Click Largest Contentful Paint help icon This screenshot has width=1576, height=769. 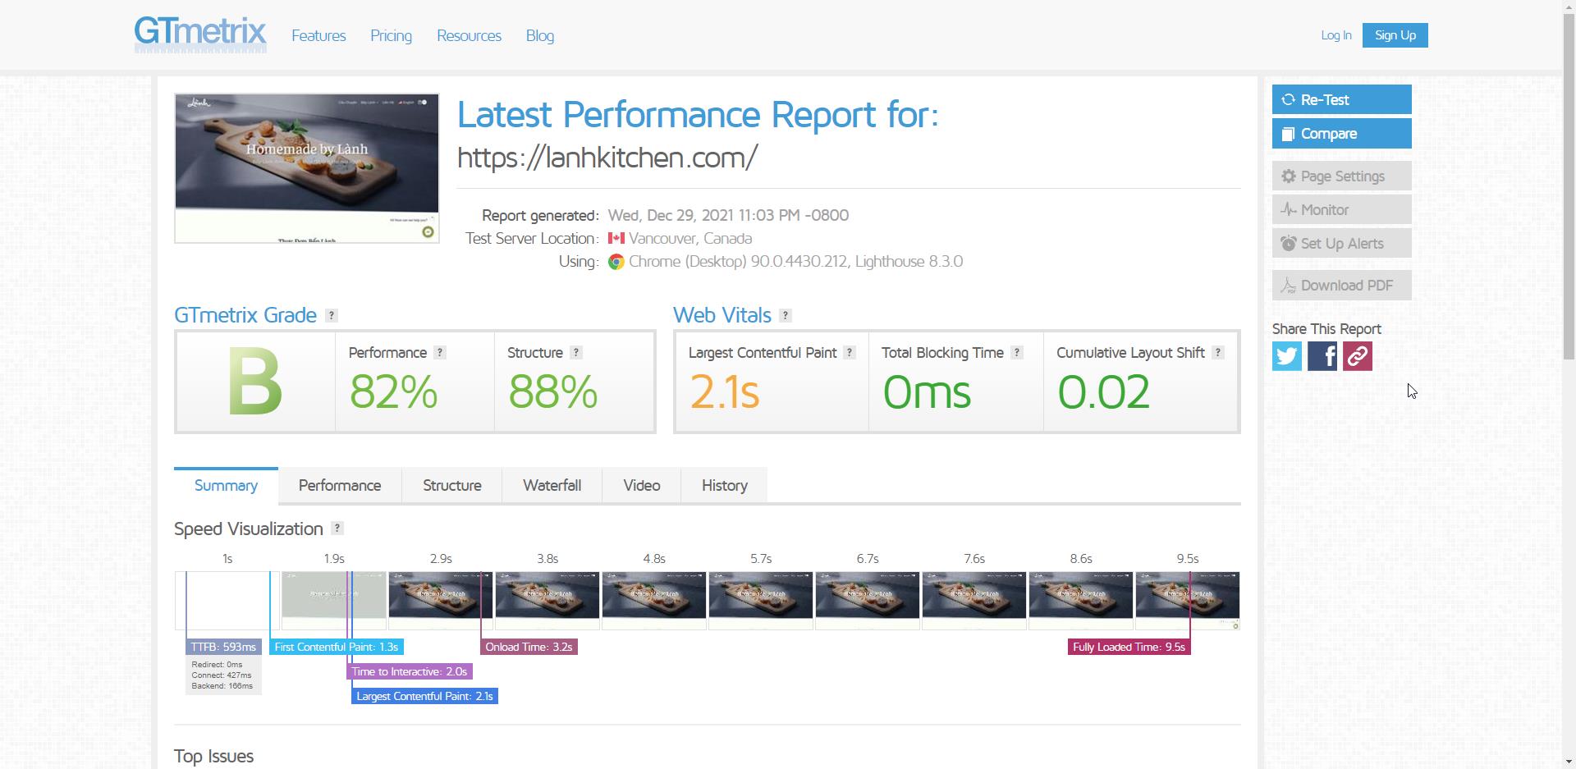pyautogui.click(x=850, y=353)
